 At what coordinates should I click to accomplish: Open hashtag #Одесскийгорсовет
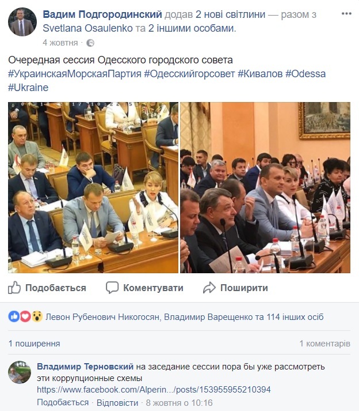click(189, 74)
